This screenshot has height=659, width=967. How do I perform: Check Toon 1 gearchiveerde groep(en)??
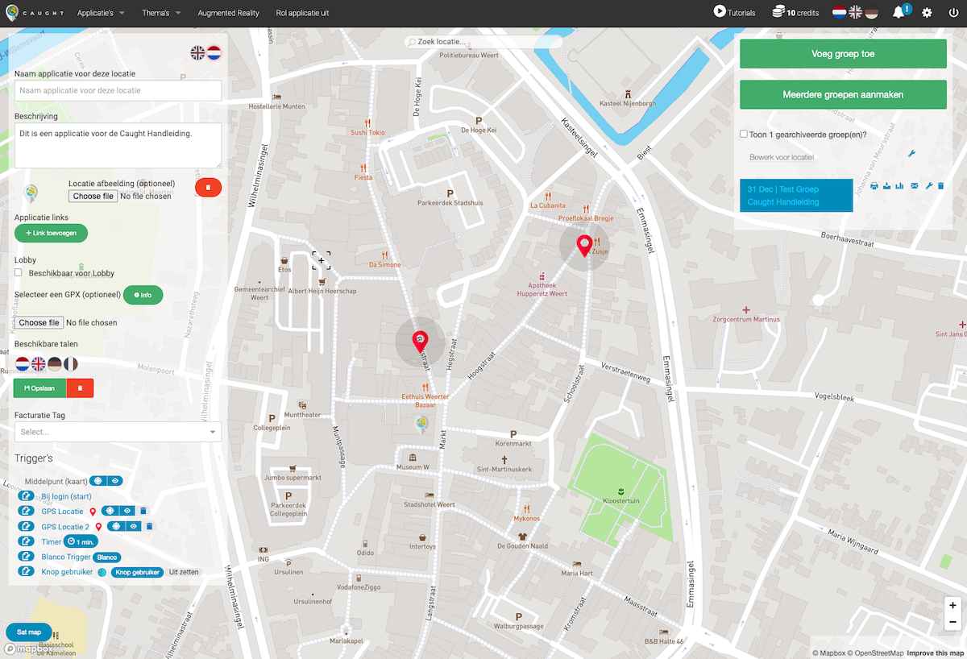pyautogui.click(x=743, y=134)
